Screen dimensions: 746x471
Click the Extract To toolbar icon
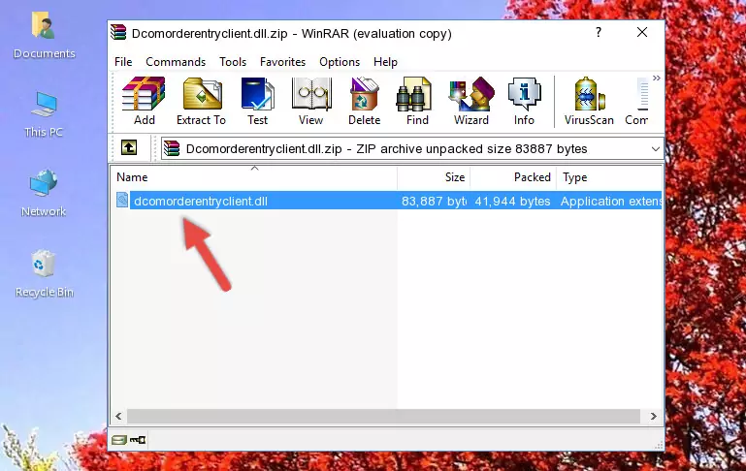(x=201, y=101)
